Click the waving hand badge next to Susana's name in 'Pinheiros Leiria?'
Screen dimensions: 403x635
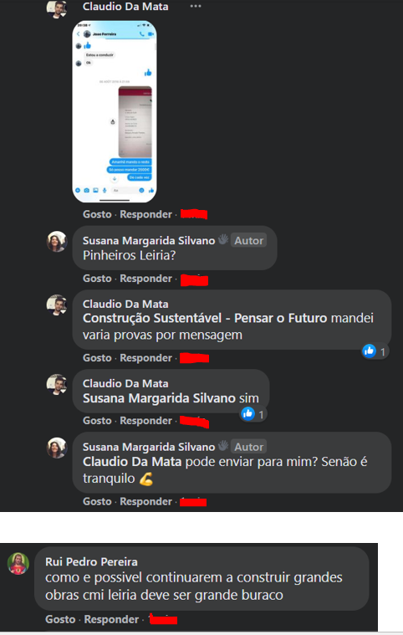coord(223,240)
